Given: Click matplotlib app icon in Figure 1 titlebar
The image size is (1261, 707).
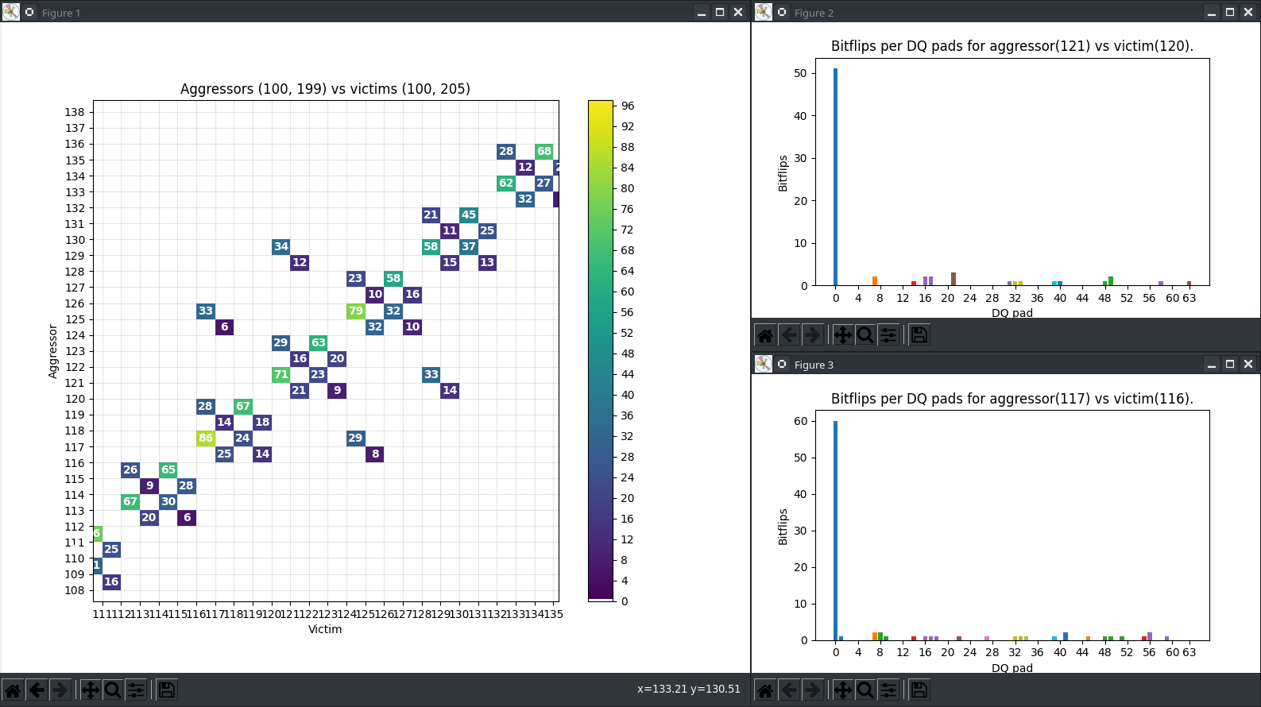Looking at the screenshot, I should pos(11,12).
